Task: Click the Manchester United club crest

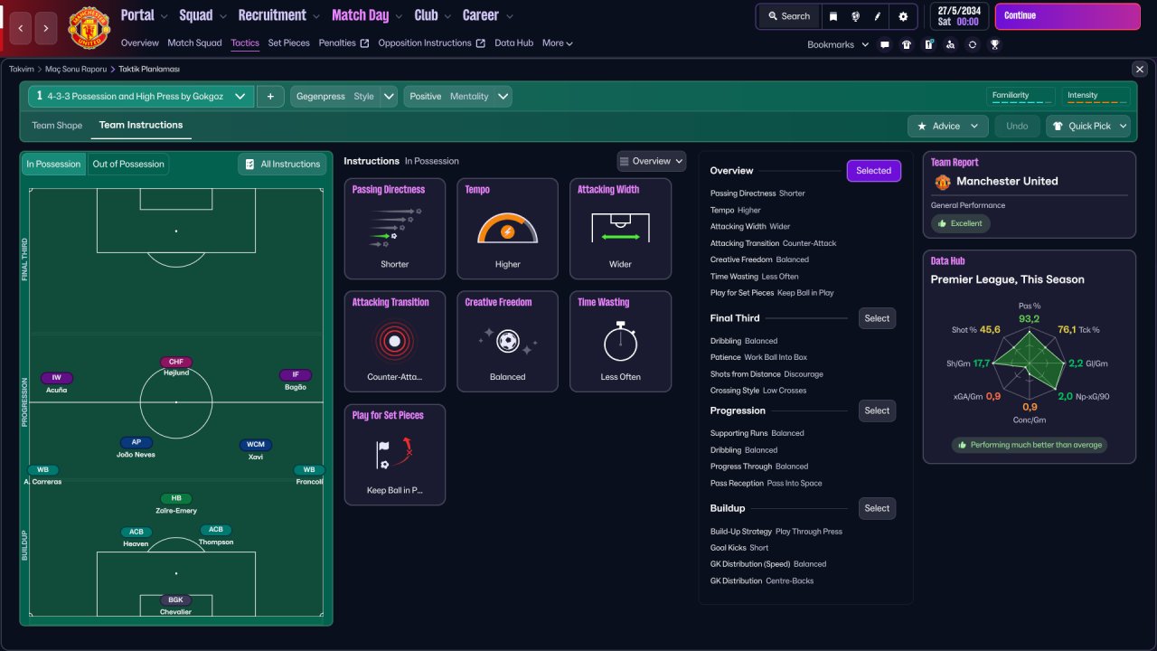Action: point(89,27)
